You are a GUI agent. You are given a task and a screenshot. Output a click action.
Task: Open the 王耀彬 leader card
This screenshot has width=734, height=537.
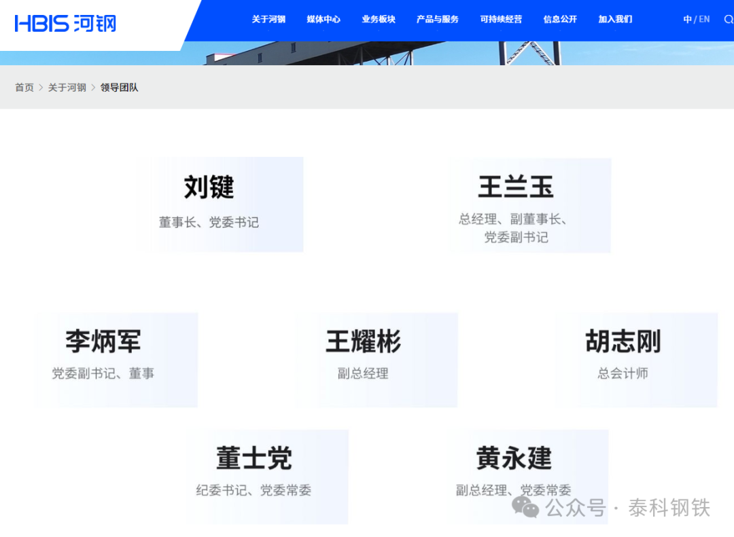[377, 360]
